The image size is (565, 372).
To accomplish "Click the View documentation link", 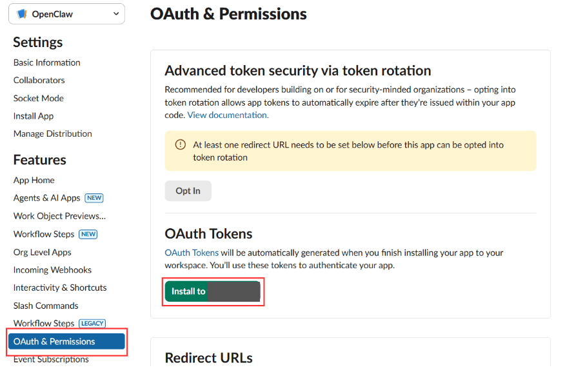I will [228, 115].
